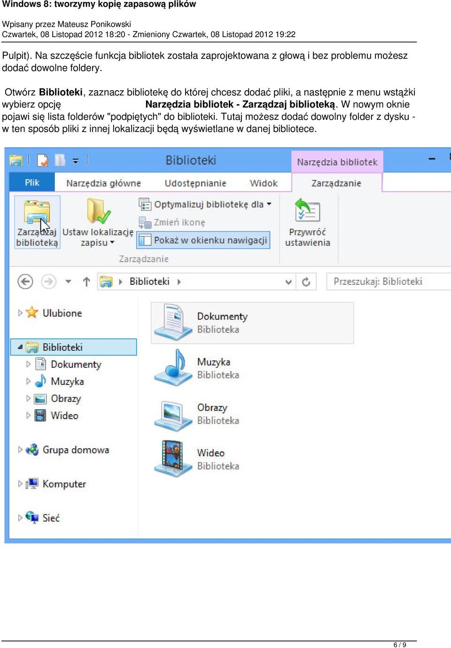Screen dimensions: 451x648
Task: Click the Przeszukaj: Biblioteki search field
Action: click(389, 281)
